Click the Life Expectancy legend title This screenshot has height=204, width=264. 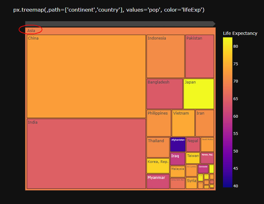pos(240,33)
